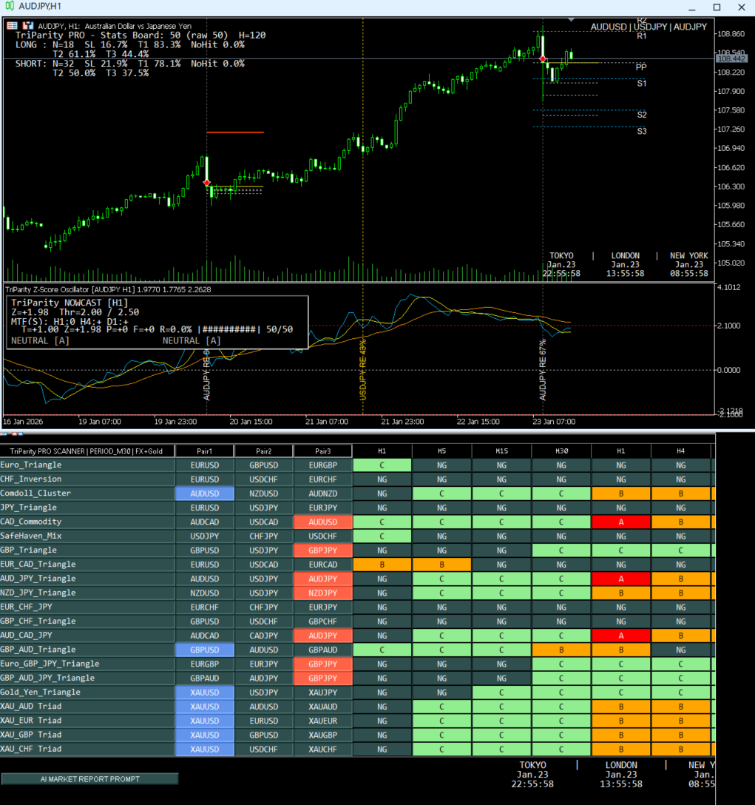755x805 pixels.
Task: Click red AUDJPY cell in AUD_CAD_JPY row
Action: 323,636
